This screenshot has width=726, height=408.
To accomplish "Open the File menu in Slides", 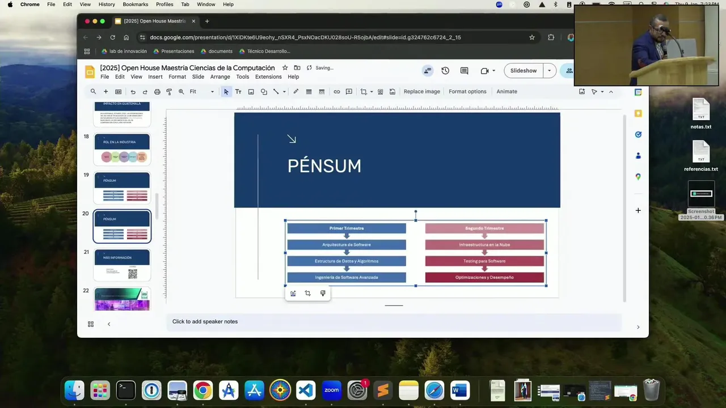I will [105, 76].
